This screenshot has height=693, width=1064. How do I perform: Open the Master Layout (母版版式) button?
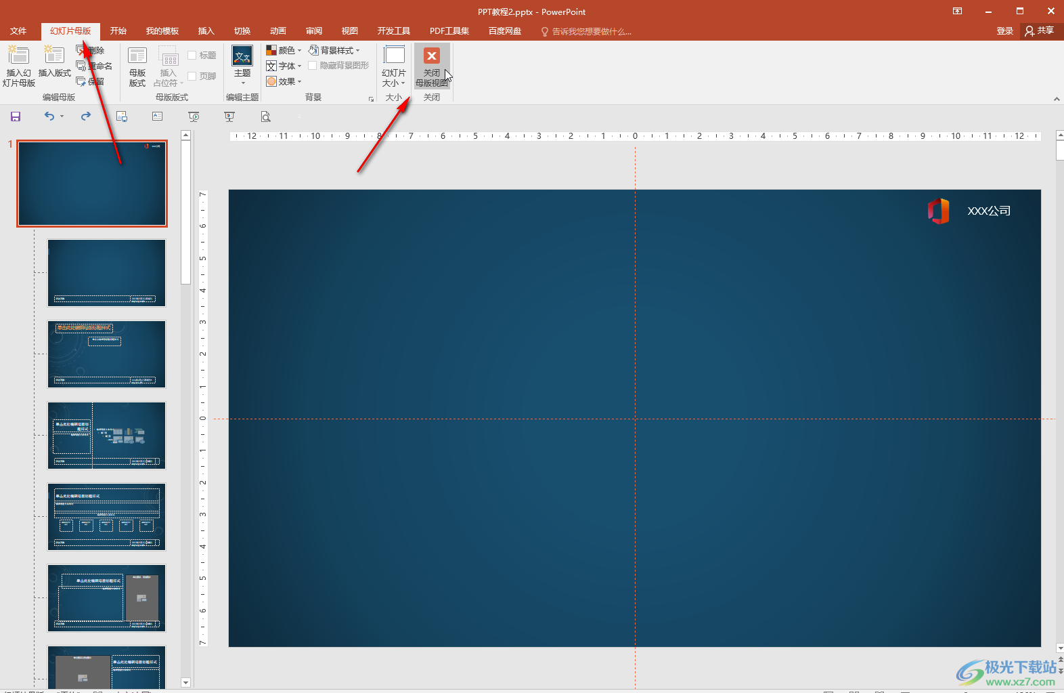137,66
